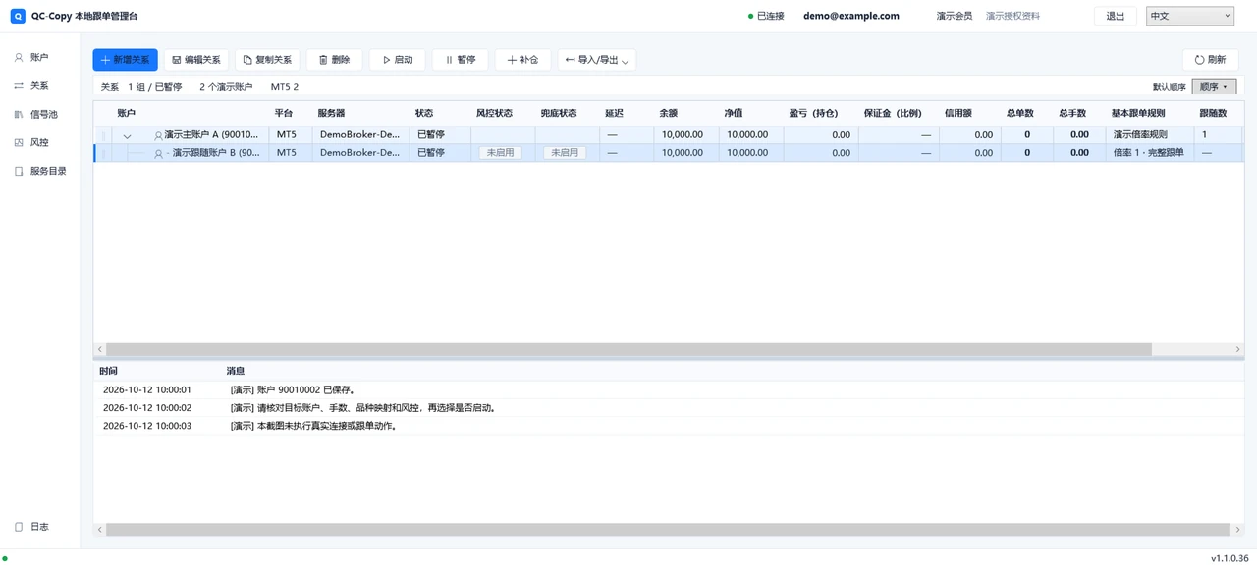Click the table horizontal scrollbar thumb

628,349
